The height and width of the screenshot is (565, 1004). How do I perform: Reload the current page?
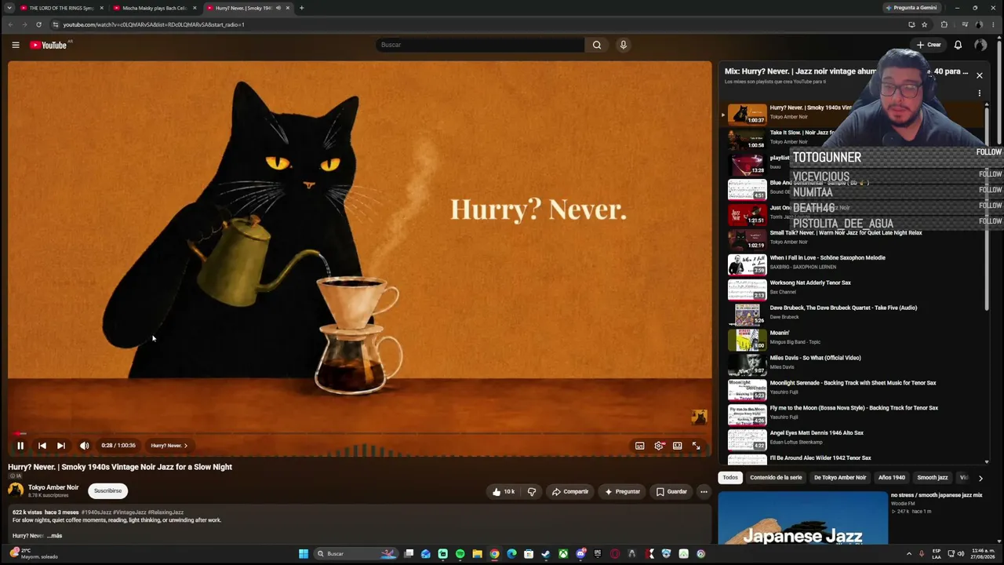click(x=38, y=24)
